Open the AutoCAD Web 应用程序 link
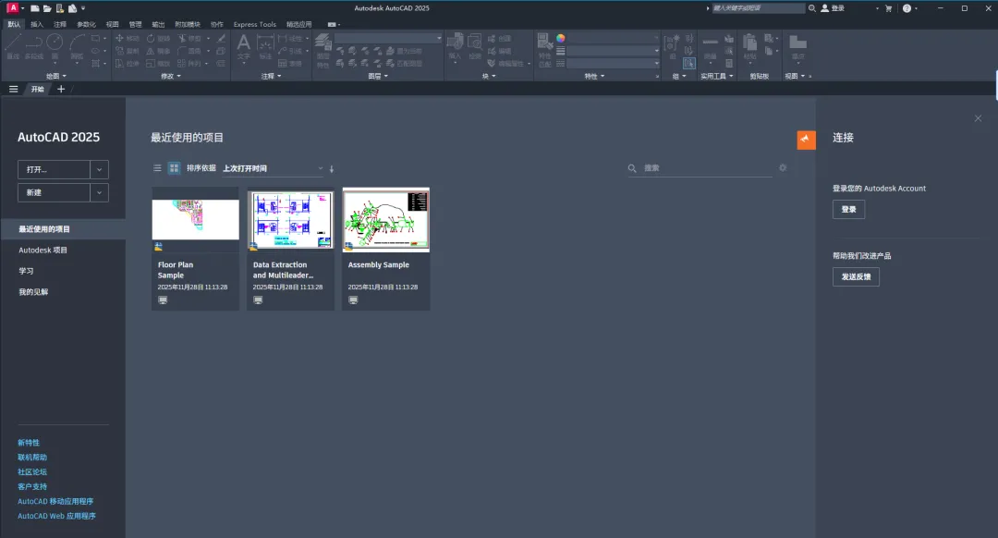The image size is (998, 538). [x=56, y=517]
